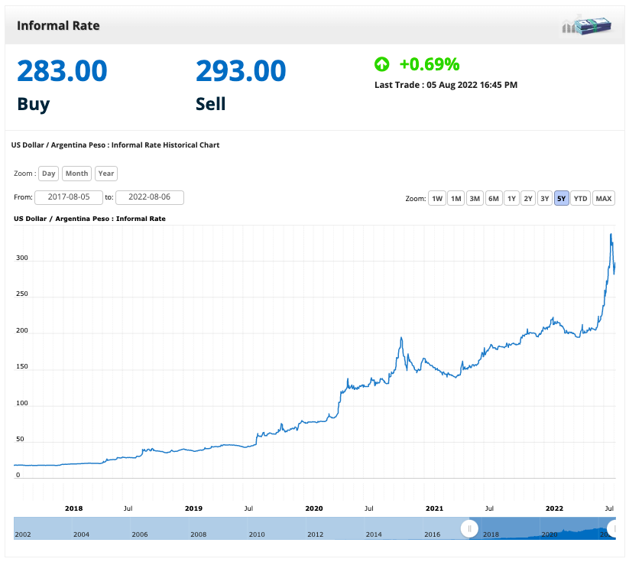Screen dimensions: 629x562
Task: Show full history with MAX button
Action: [604, 199]
